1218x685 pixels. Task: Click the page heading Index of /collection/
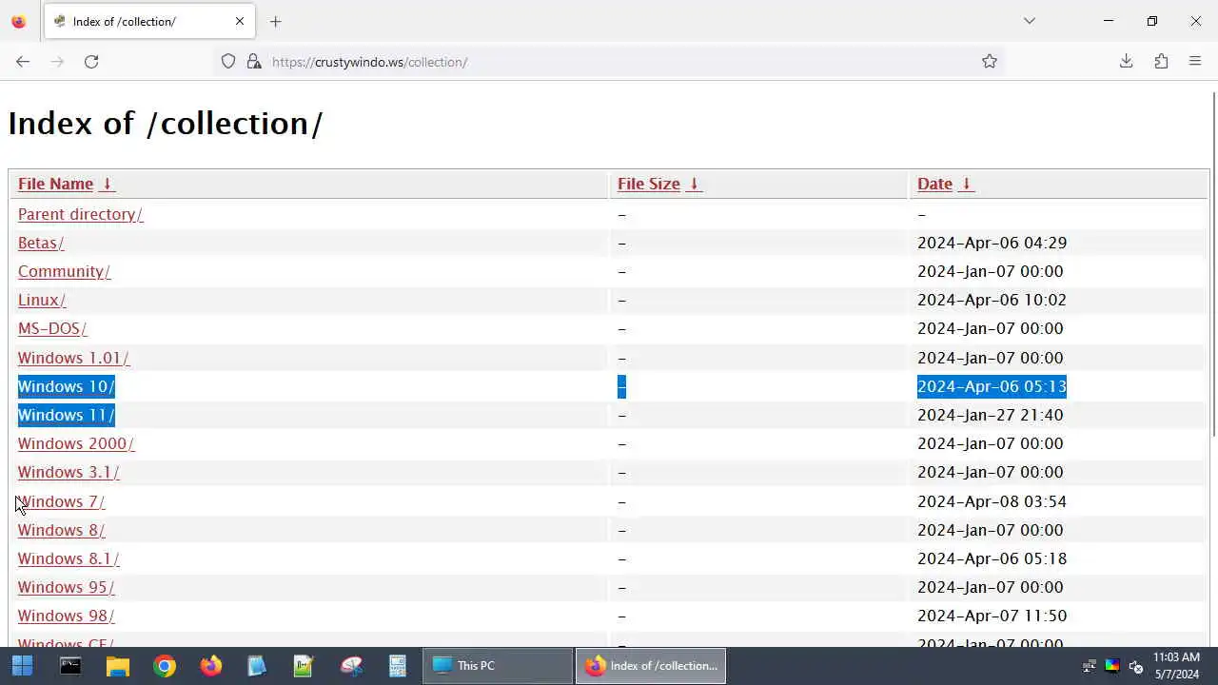coord(166,124)
